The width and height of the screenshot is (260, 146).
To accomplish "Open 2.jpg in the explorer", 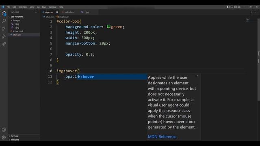I will 24,28.
